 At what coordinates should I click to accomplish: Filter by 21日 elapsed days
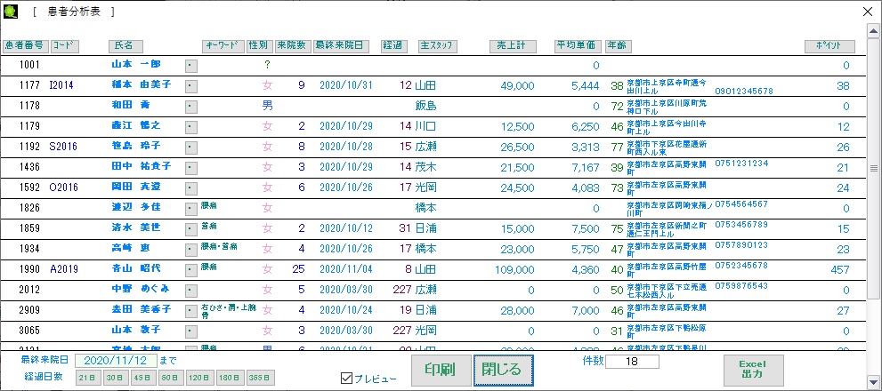pos(89,378)
